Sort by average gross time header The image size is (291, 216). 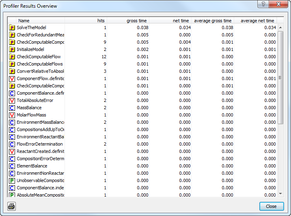(213, 21)
